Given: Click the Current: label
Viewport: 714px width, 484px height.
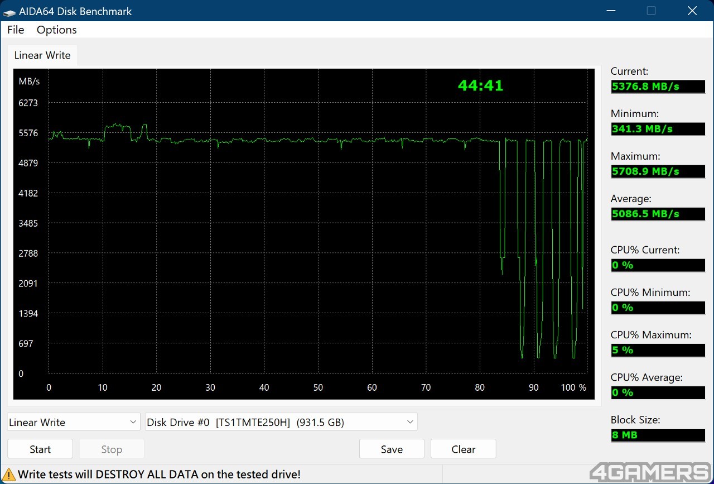Looking at the screenshot, I should click(629, 71).
